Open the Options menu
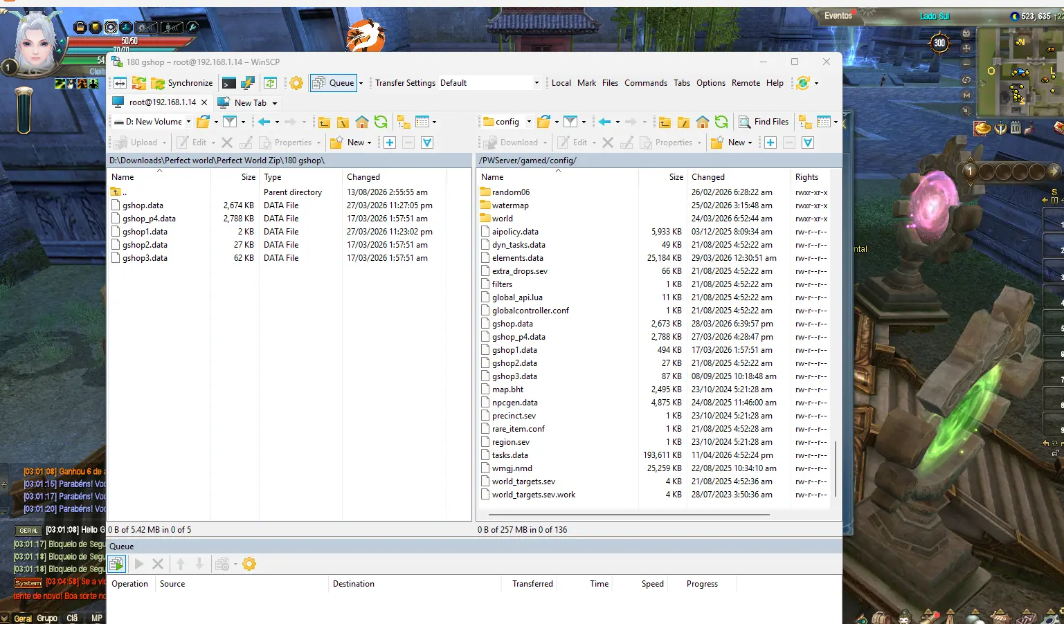This screenshot has width=1064, height=624. coord(710,83)
